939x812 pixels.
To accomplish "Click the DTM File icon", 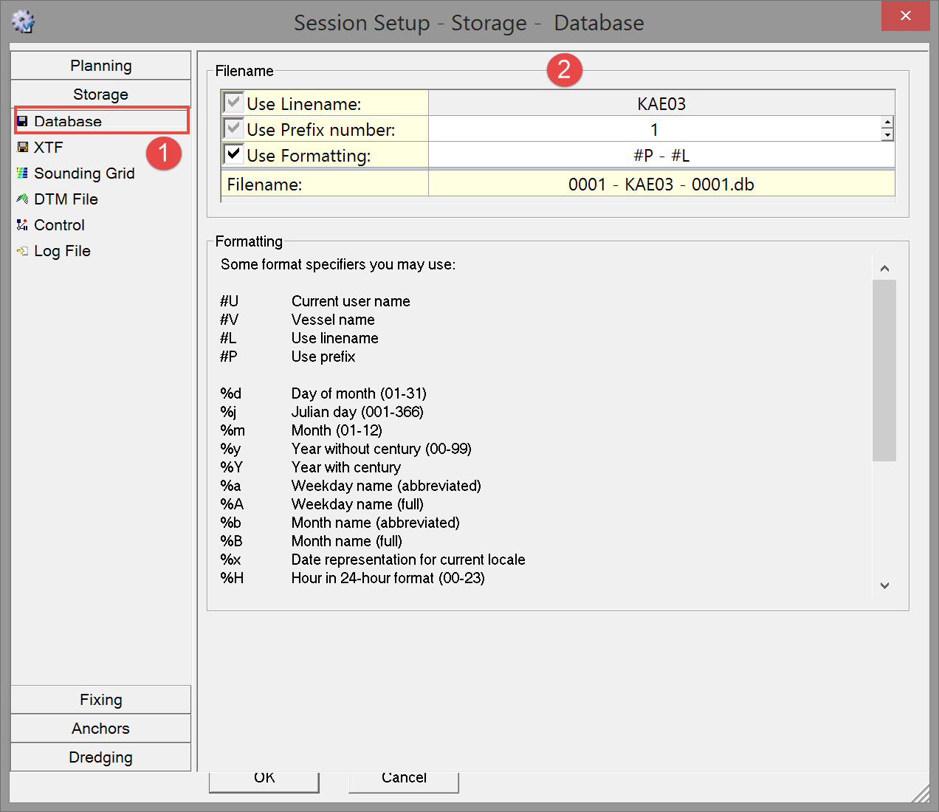I will tap(22, 199).
